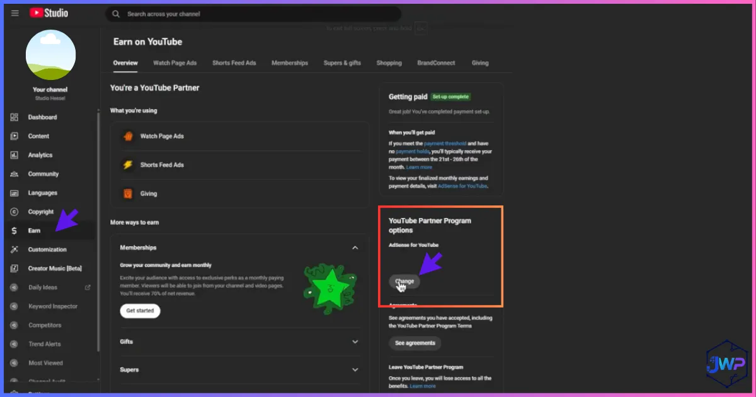
Task: Click the YouTube Studio logo
Action: point(49,13)
